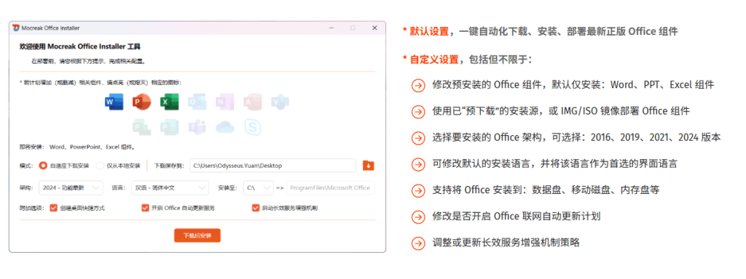Click the line 可修改默认的安装语言
The width and height of the screenshot is (746, 279).
point(554,163)
